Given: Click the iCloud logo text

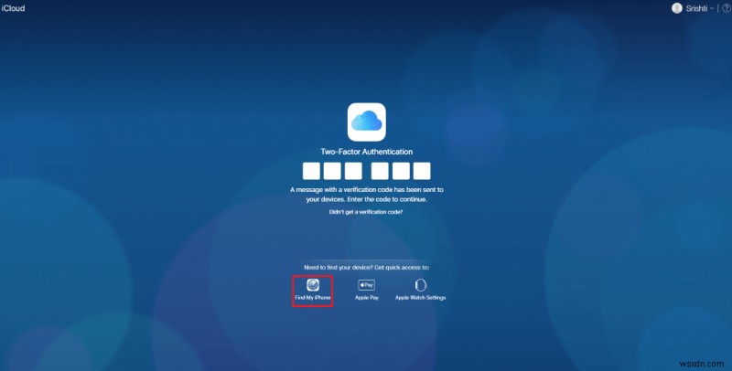Looking at the screenshot, I should [x=13, y=8].
